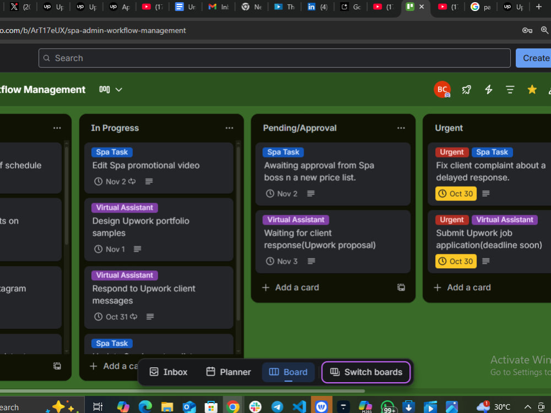This screenshot has width=551, height=413.
Task: Open Telegram from the taskbar
Action: coord(277,407)
